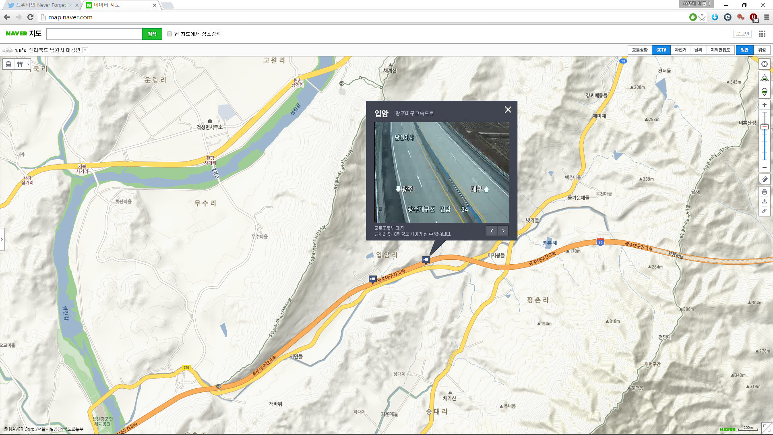This screenshot has width=773, height=435.
Task: Click the zoom out minus icon
Action: [764, 168]
